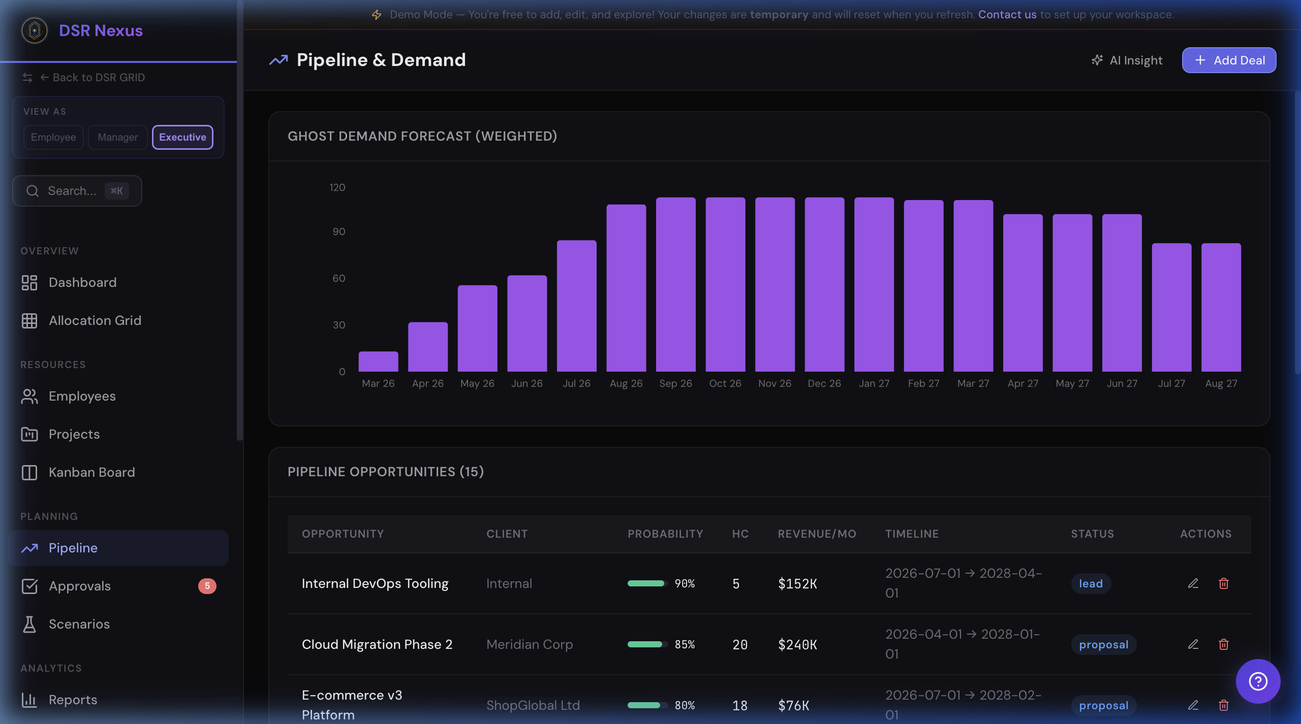The width and height of the screenshot is (1301, 724).
Task: Delete the Cloud Migration Phase 2 deal
Action: coord(1224,644)
